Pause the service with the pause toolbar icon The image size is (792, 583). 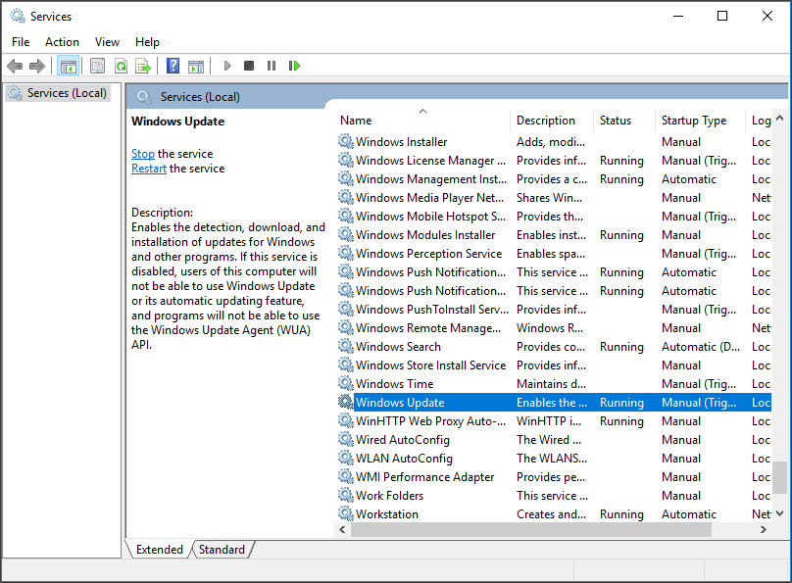272,66
